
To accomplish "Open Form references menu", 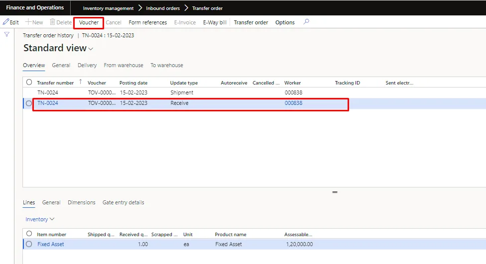I will 147,22.
